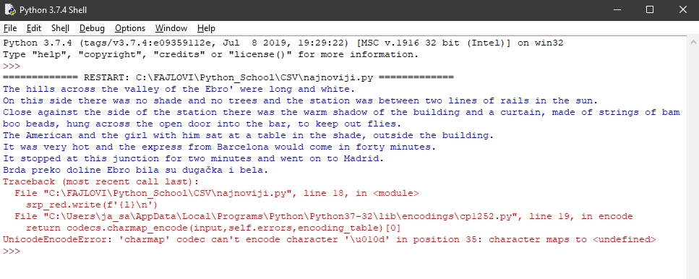Open the Help menu
Screen dimensions: 699x279
[206, 28]
